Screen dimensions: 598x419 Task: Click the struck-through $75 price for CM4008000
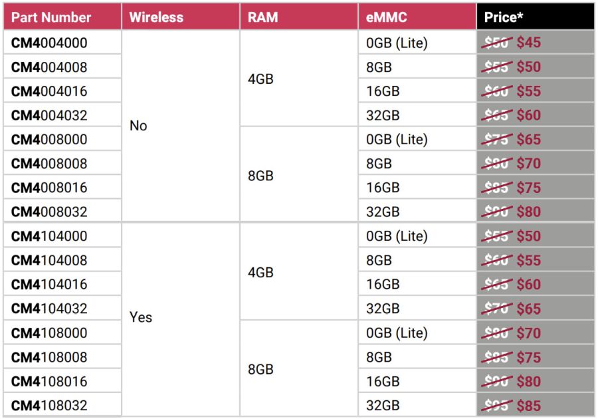[x=496, y=139]
